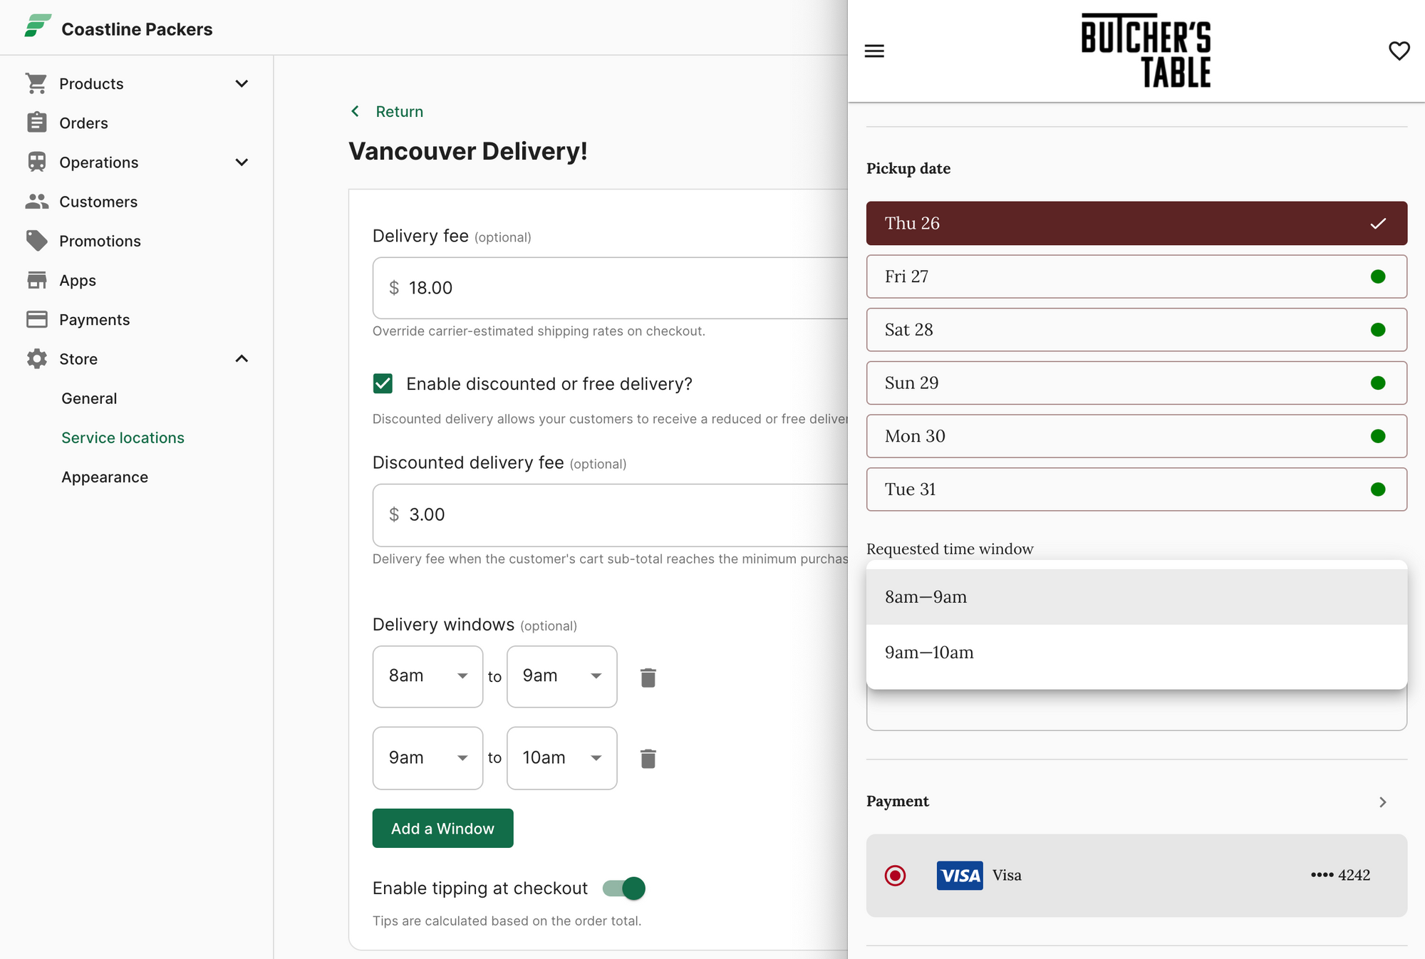Click the back arrow beside Return
The image size is (1425, 959).
355,111
